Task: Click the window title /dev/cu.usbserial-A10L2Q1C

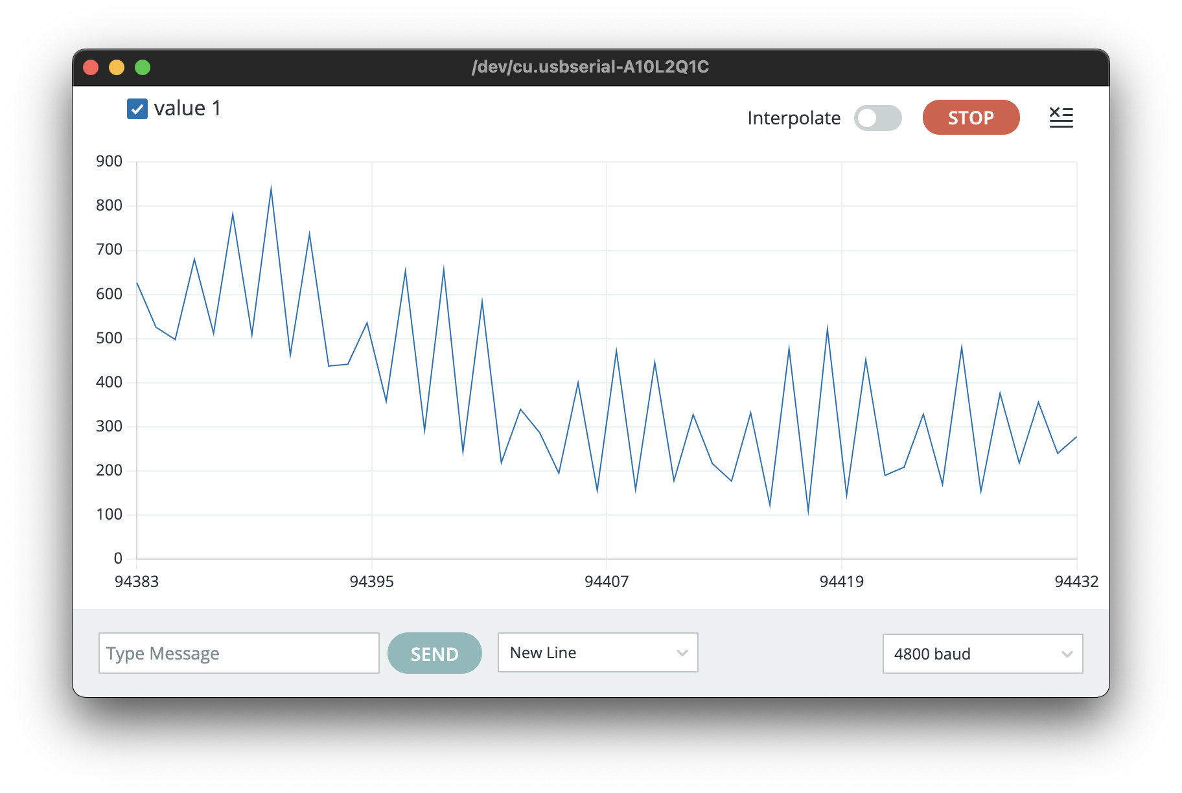Action: (x=590, y=67)
